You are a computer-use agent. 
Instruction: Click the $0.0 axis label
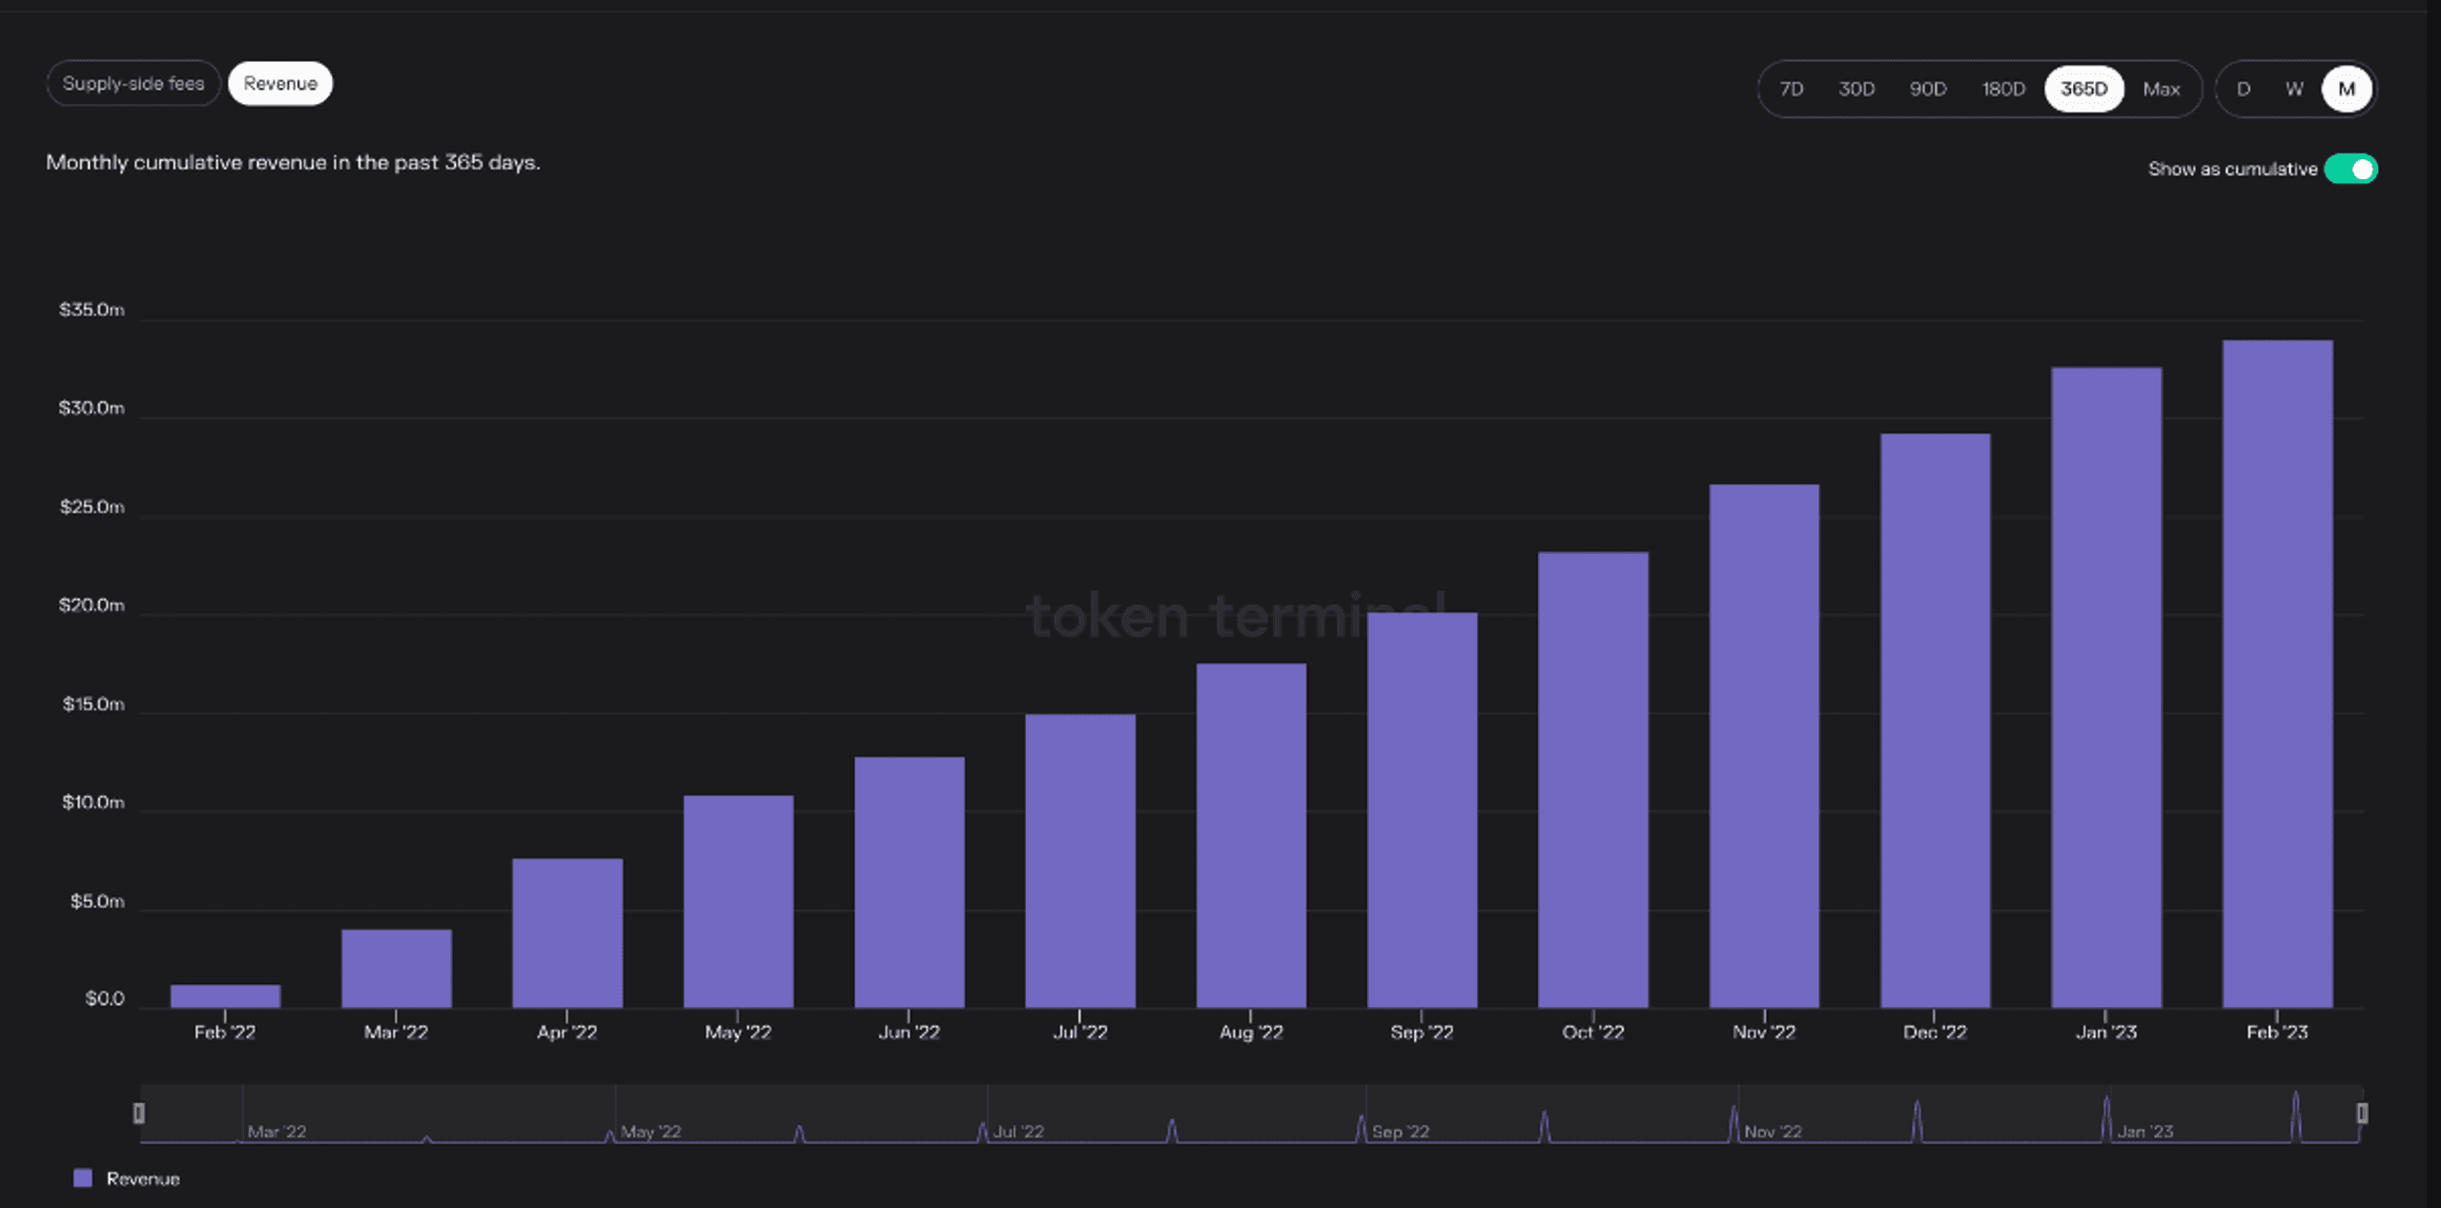(x=105, y=998)
